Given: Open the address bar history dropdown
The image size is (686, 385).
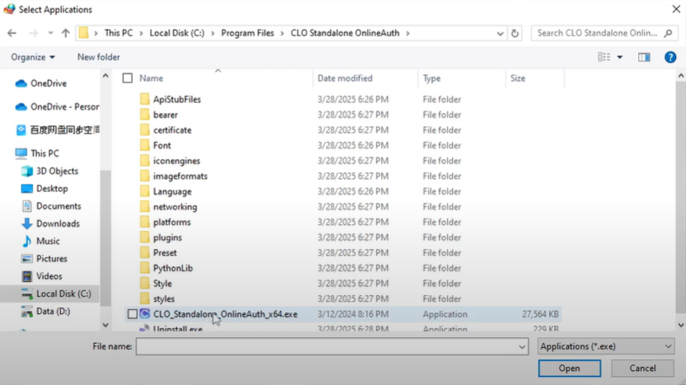Looking at the screenshot, I should [x=500, y=34].
